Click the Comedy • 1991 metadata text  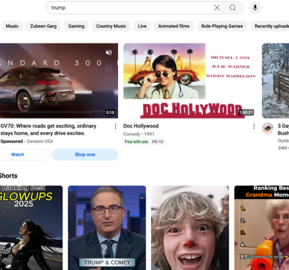click(139, 134)
